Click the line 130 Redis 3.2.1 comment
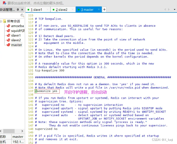Viewport: 177px width, 144px height. 71,67
